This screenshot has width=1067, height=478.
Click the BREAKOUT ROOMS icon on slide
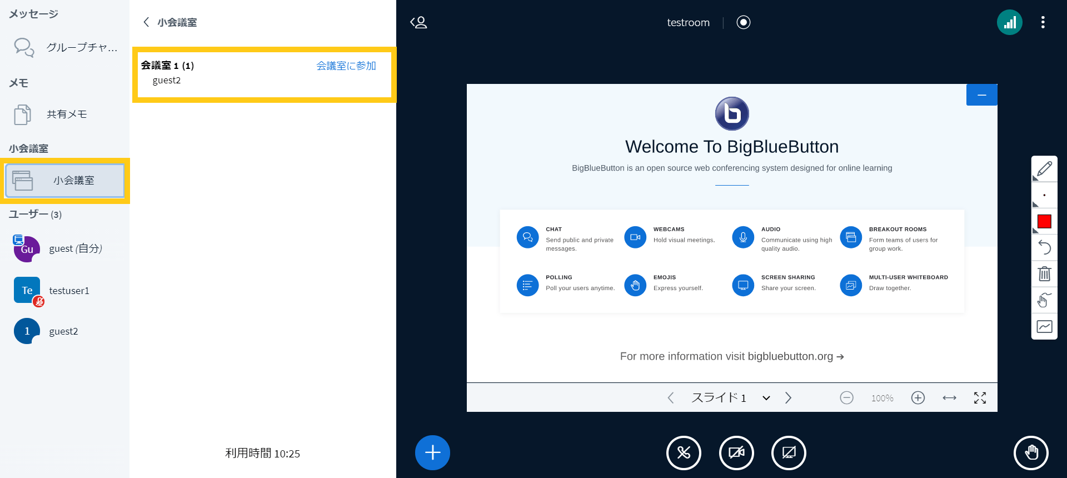851,237
